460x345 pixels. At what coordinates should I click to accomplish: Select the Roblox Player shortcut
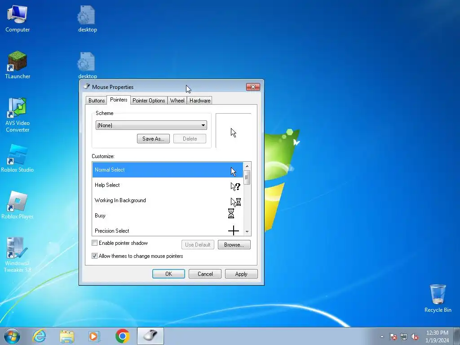[x=18, y=205]
